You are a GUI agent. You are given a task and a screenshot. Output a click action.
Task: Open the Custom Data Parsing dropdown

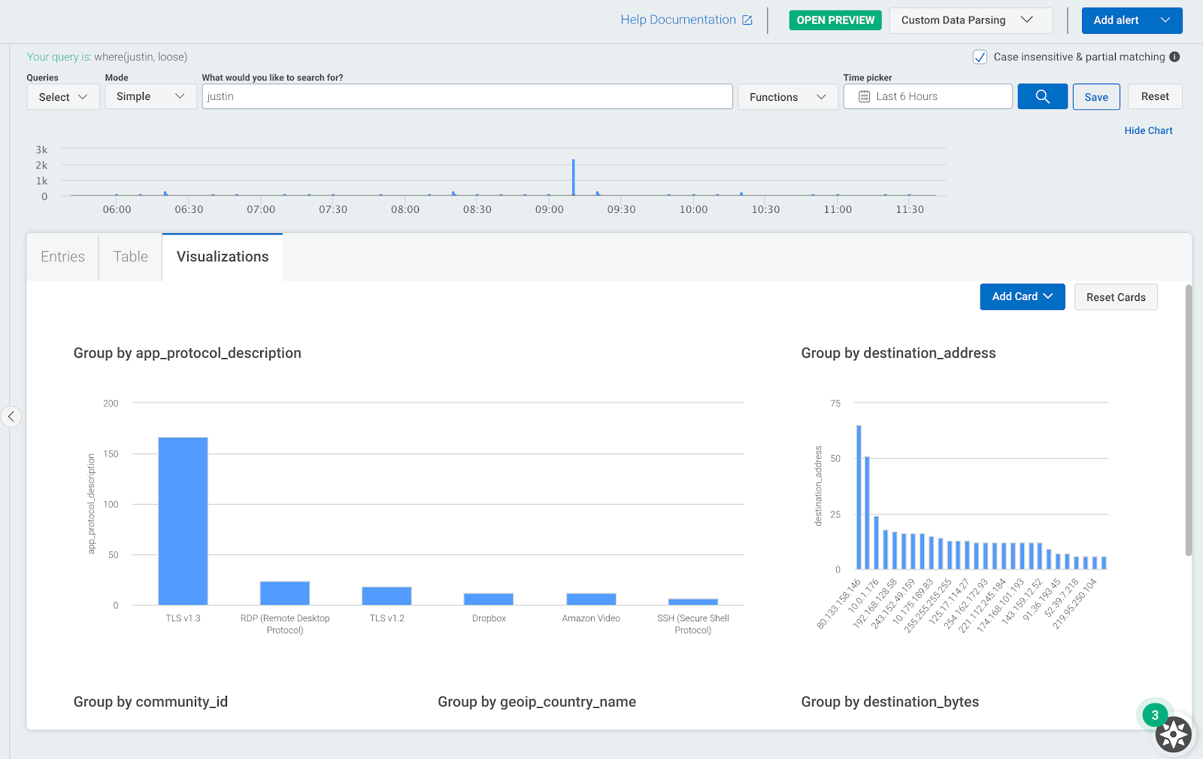pyautogui.click(x=970, y=20)
